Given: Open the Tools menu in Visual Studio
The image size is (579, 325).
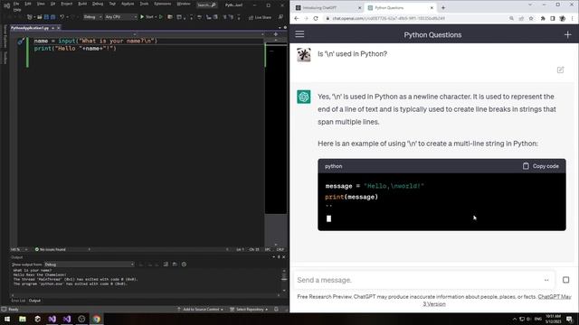Looking at the screenshot, I should click(x=144, y=4).
